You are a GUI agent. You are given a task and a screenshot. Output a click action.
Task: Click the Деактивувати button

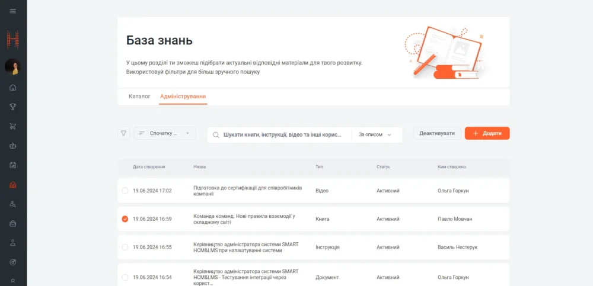(x=436, y=133)
